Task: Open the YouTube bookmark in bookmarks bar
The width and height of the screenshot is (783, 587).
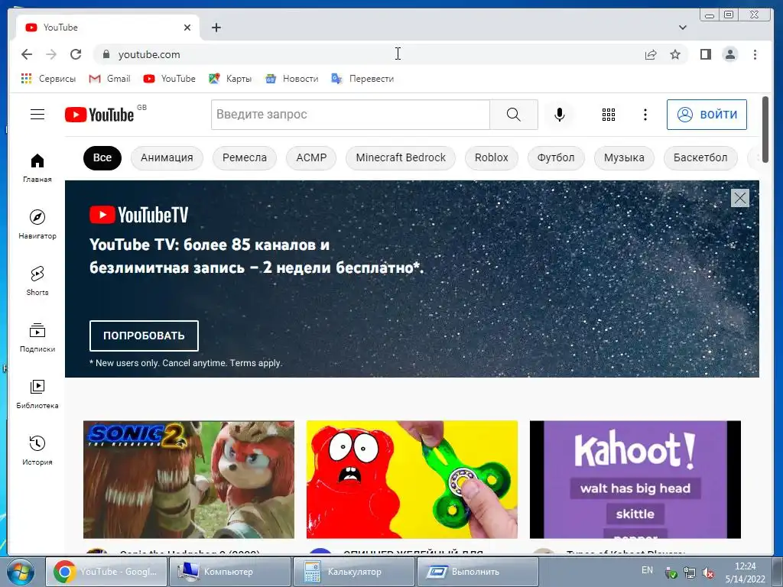Action: click(169, 79)
